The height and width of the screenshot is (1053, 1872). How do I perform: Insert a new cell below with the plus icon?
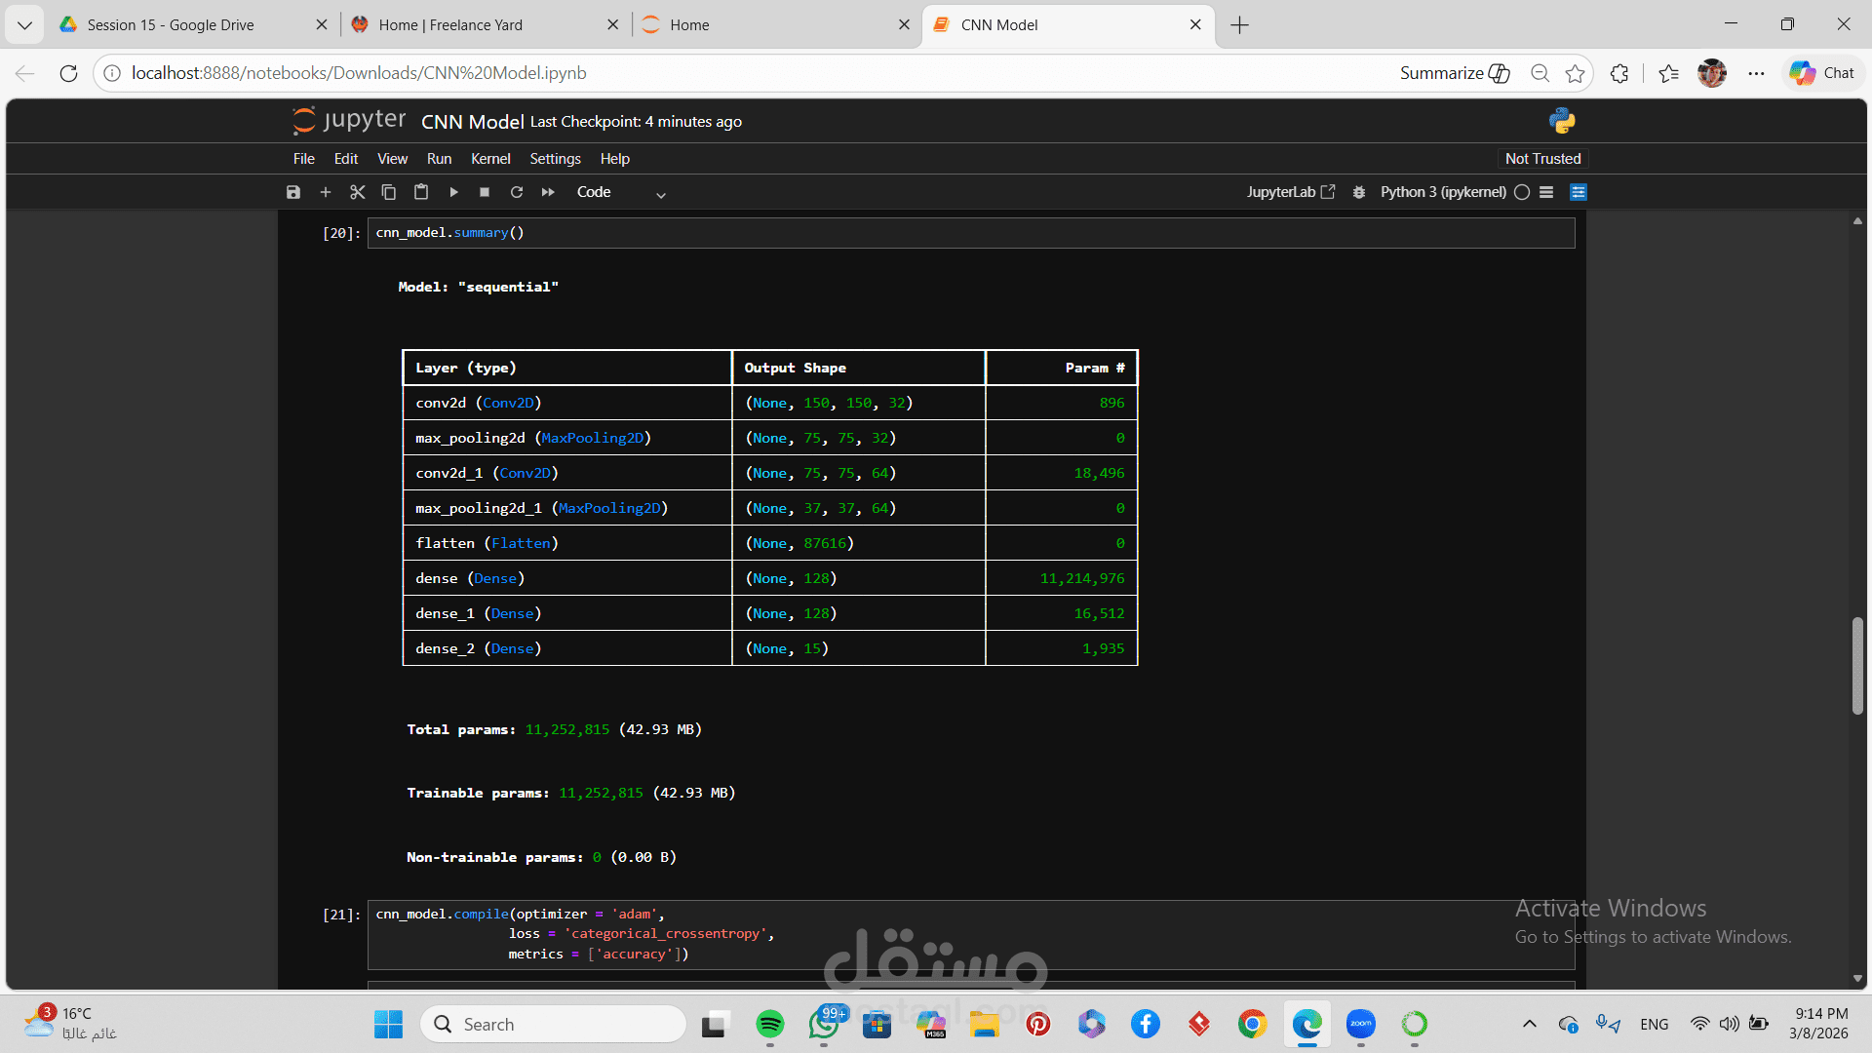pos(326,192)
